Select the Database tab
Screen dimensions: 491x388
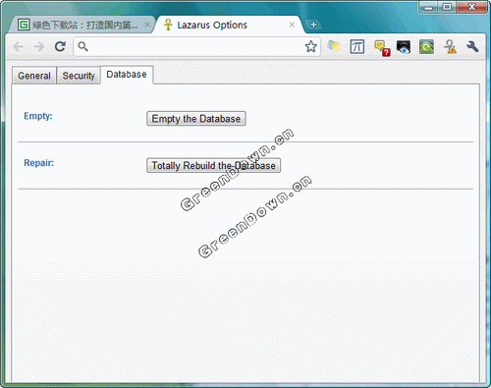click(x=127, y=75)
